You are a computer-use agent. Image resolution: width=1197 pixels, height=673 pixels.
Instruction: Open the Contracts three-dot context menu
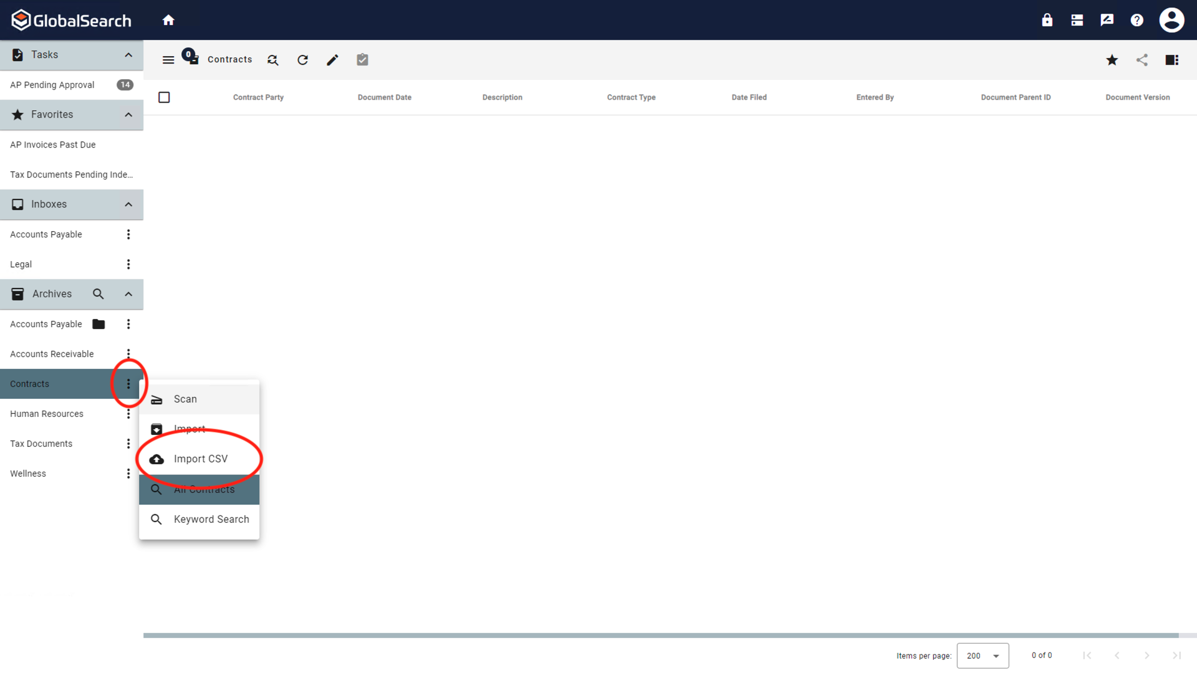click(128, 384)
